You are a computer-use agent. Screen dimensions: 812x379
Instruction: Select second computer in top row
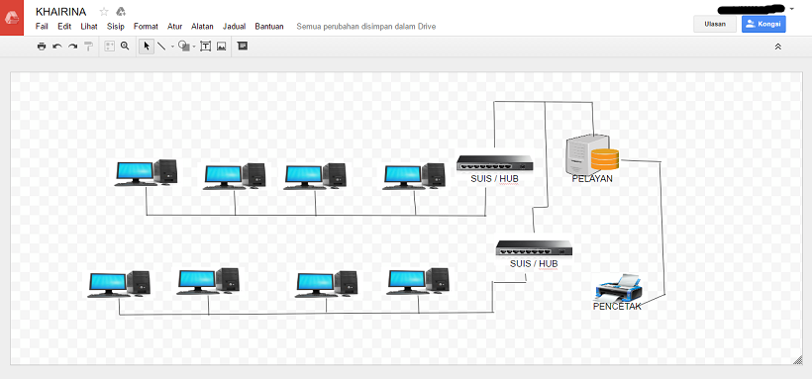235,176
